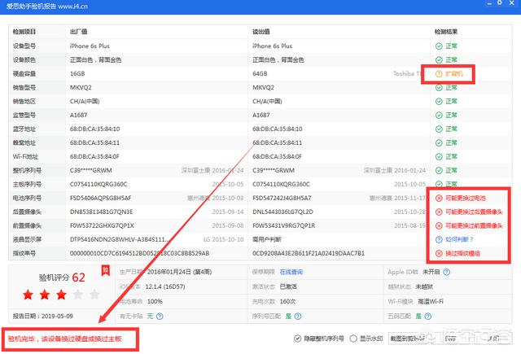
Task: Click the green check icon in 蜂窝地址 row
Action: (439, 142)
